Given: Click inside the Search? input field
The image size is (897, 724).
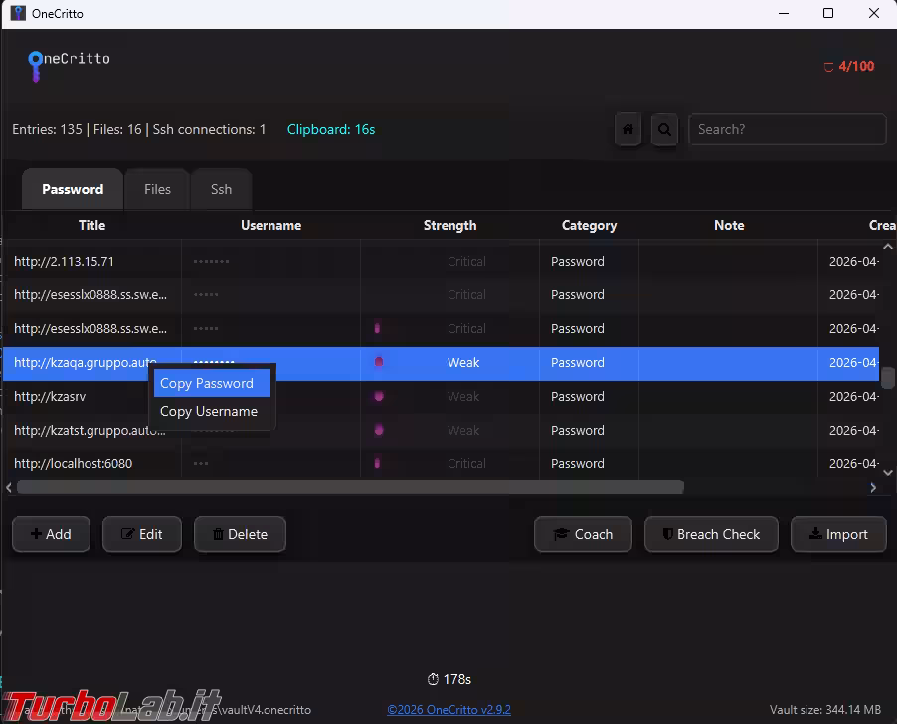Looking at the screenshot, I should pyautogui.click(x=788, y=129).
